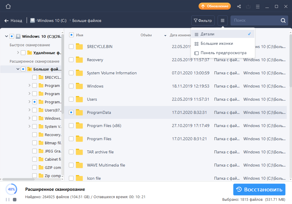Image resolution: width=292 pixels, height=204 pixels.
Task: Select the Program Files row in list
Action: point(175,139)
